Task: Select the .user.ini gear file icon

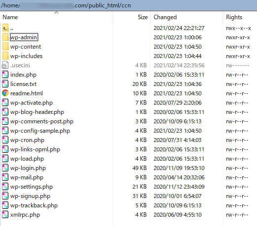Action: (x=5, y=65)
